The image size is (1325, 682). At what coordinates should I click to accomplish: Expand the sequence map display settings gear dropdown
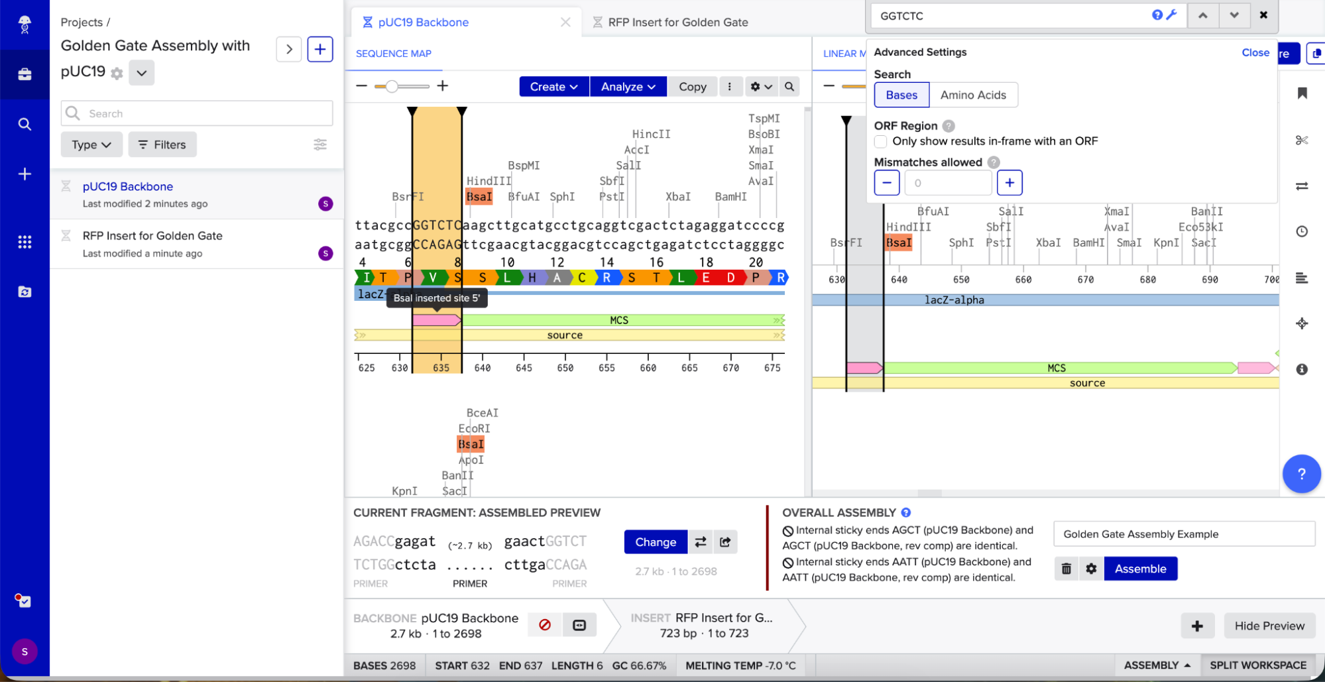(760, 86)
